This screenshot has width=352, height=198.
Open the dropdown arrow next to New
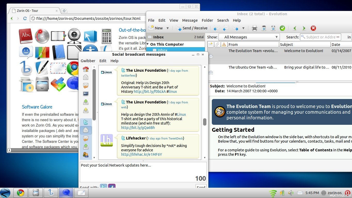point(167,28)
